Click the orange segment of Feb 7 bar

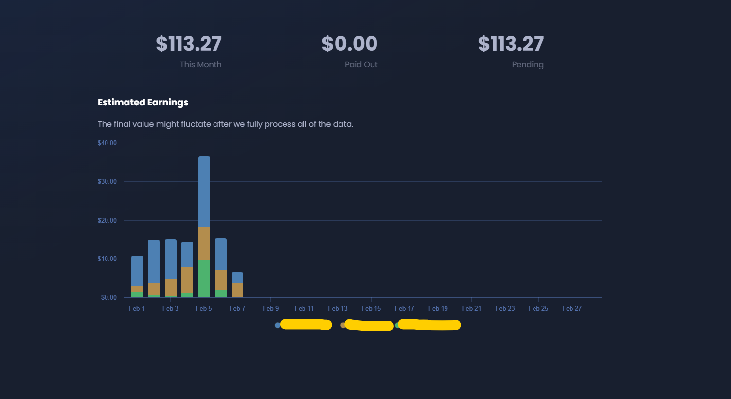point(237,290)
